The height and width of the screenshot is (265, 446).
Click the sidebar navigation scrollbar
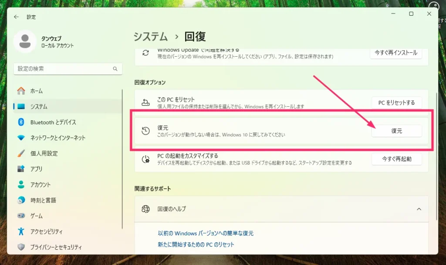122,159
